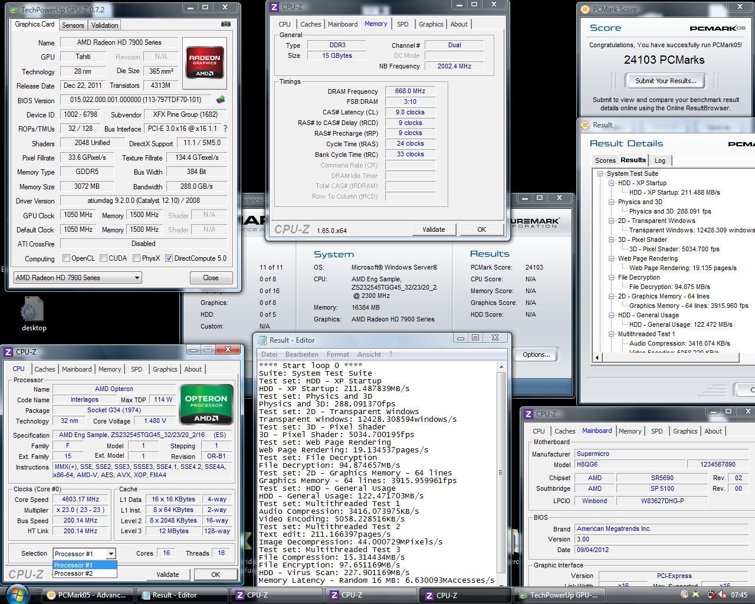Open the Processor selection dropdown arrow
Viewport: 755px width, 604px height.
(x=110, y=553)
